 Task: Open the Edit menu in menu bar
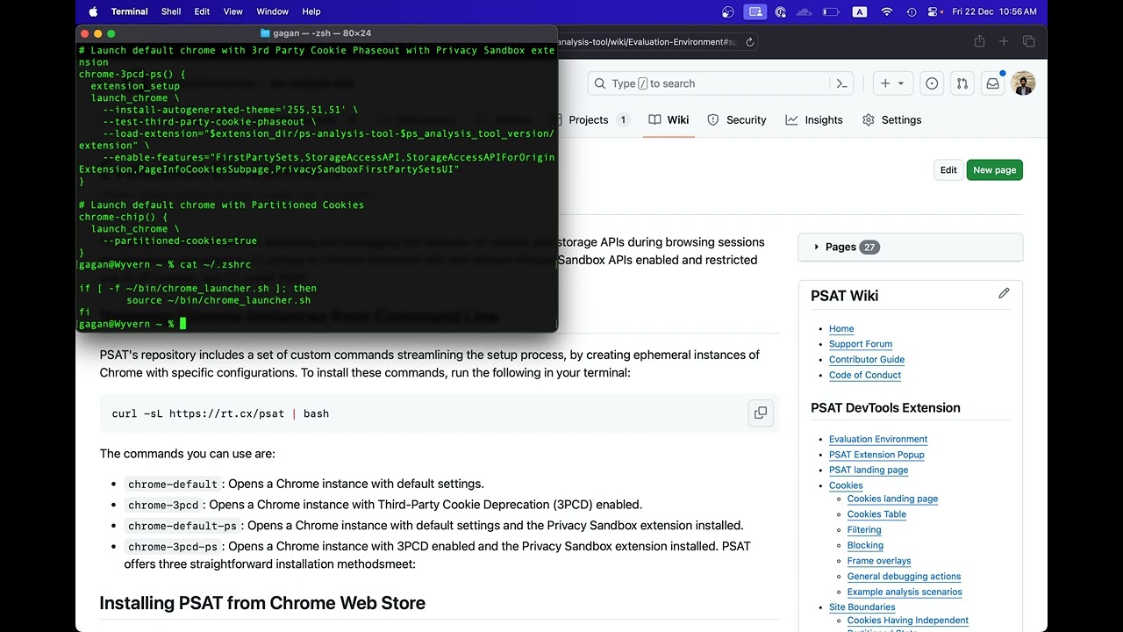click(x=202, y=11)
